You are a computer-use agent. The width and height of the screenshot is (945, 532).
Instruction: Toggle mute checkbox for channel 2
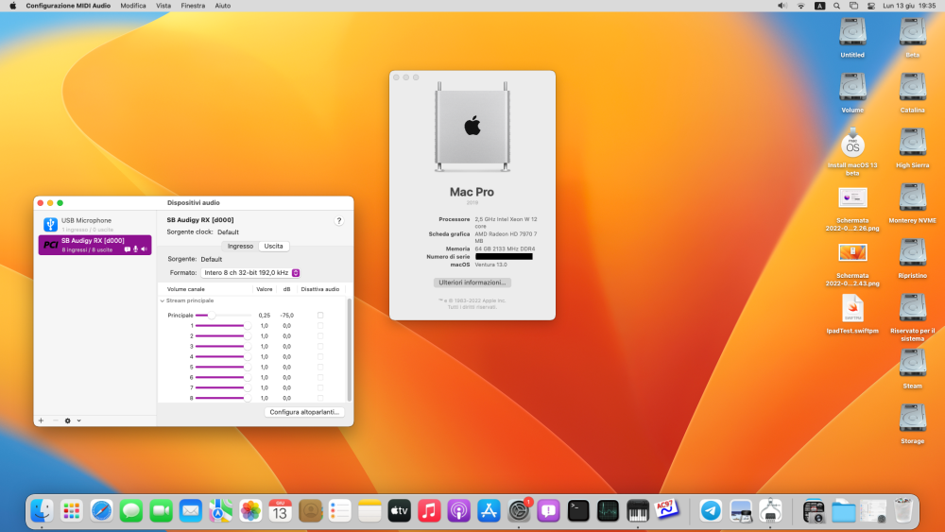(x=320, y=335)
